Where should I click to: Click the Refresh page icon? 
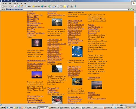(19, 6)
